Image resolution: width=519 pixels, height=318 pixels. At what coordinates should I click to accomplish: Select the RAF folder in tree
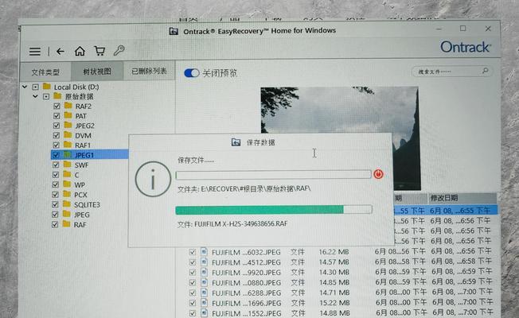click(x=80, y=224)
